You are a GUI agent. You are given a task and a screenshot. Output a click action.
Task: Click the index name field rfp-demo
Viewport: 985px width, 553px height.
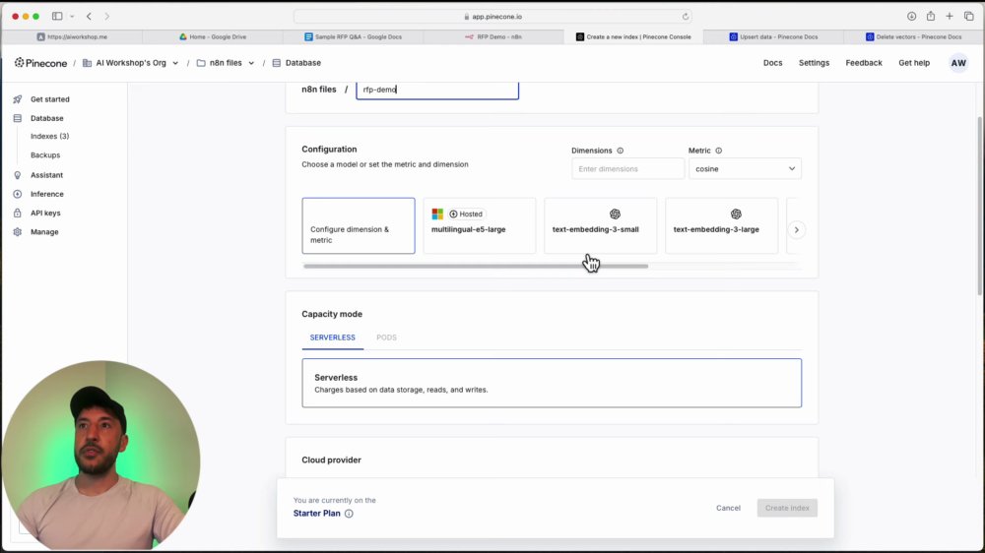(437, 90)
